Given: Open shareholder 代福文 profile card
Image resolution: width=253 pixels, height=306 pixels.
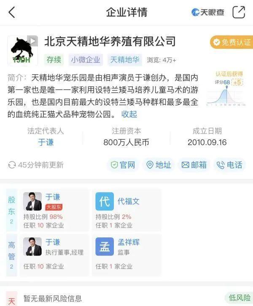Looking at the screenshot, I should 126,210.
